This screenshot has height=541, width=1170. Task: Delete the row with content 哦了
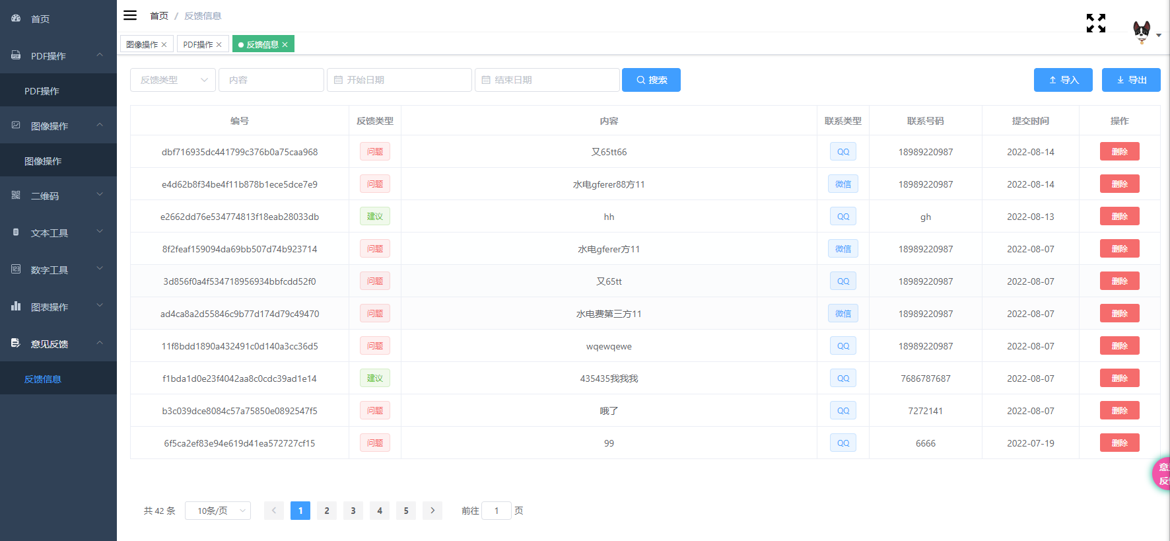click(x=1119, y=411)
